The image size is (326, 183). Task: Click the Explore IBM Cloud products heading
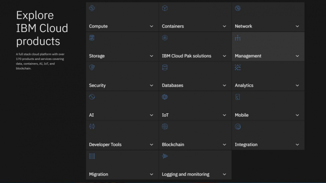pos(42,28)
